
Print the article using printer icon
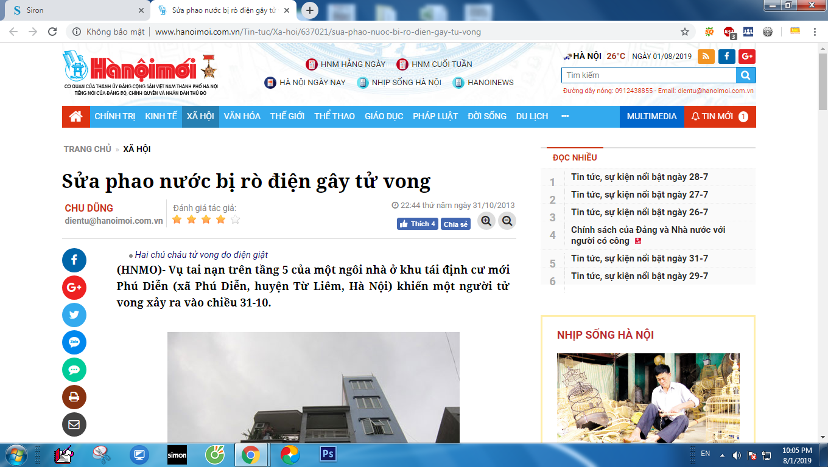(x=74, y=397)
